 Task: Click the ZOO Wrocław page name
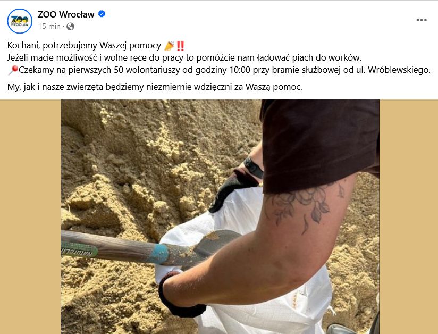click(x=66, y=14)
